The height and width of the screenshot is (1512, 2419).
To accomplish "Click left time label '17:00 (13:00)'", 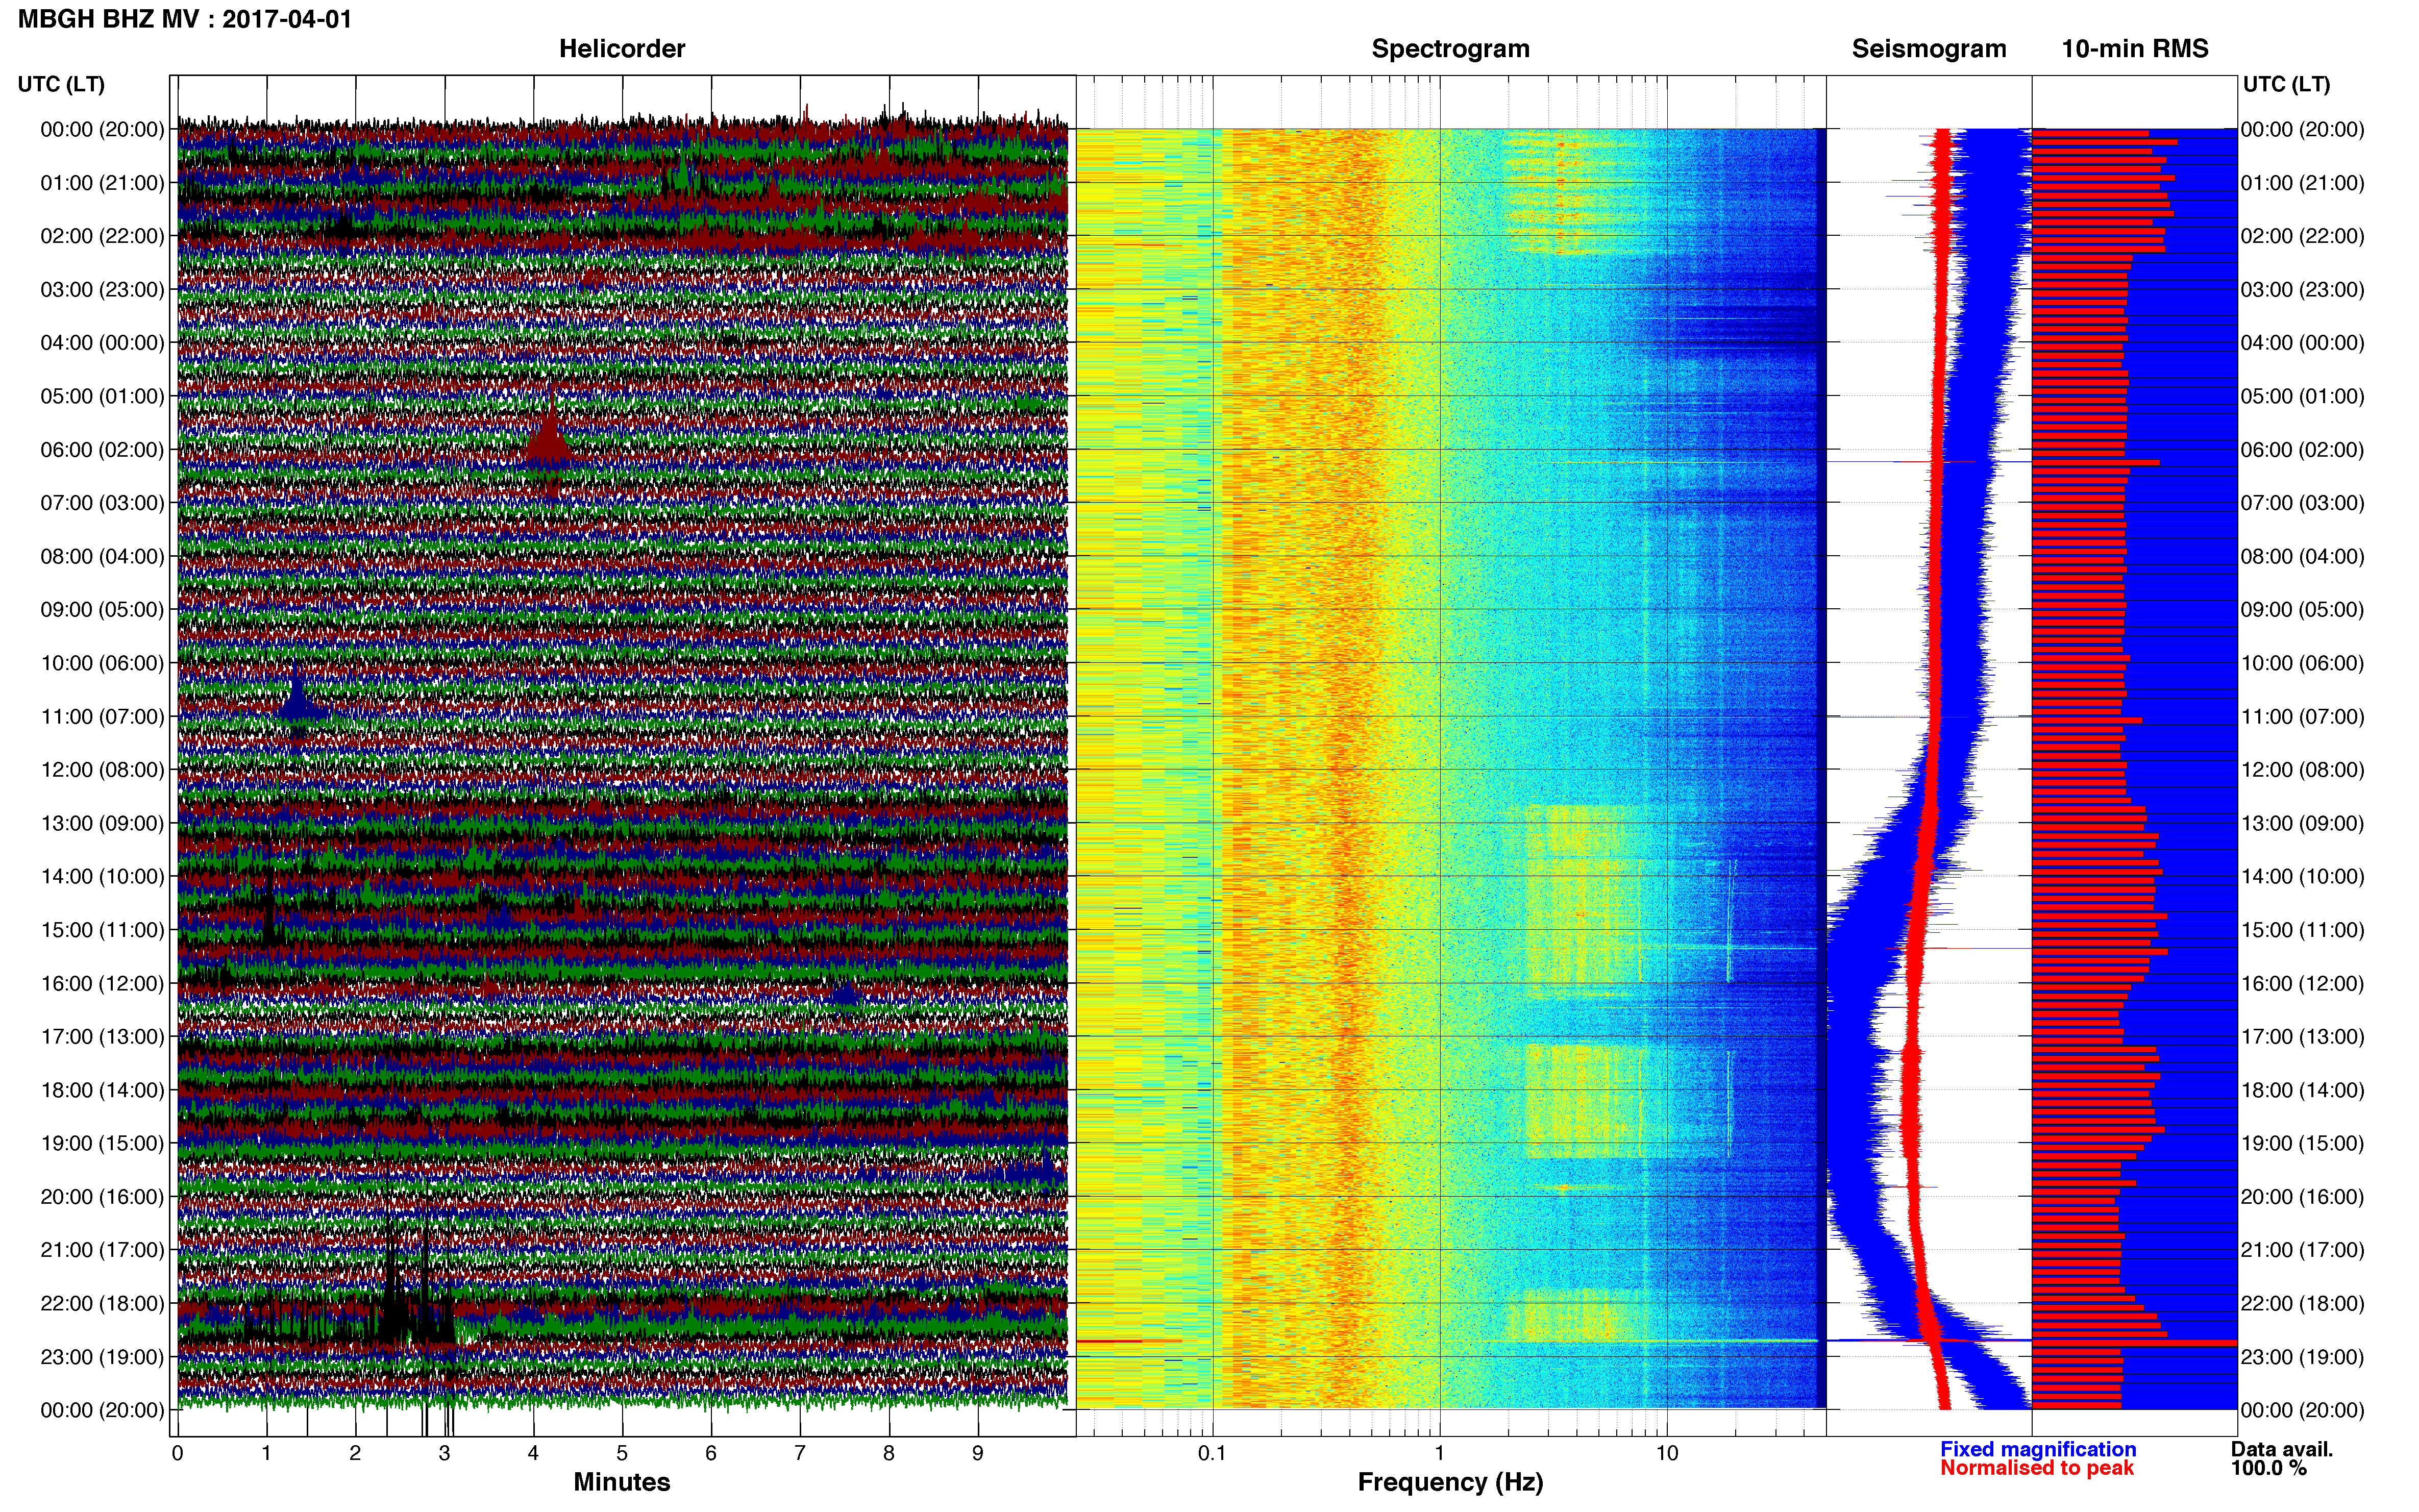I will [x=102, y=1037].
